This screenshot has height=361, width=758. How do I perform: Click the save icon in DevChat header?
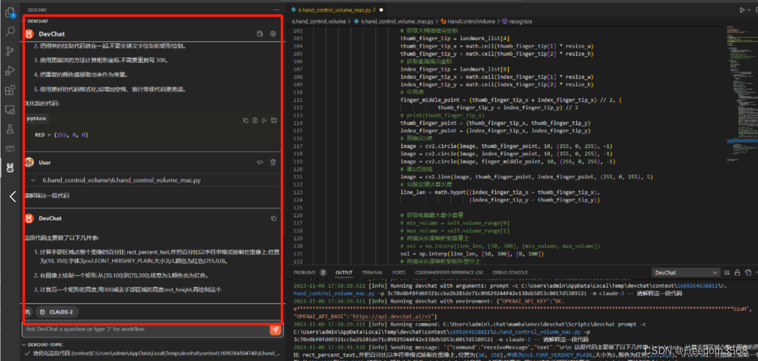coord(260,34)
